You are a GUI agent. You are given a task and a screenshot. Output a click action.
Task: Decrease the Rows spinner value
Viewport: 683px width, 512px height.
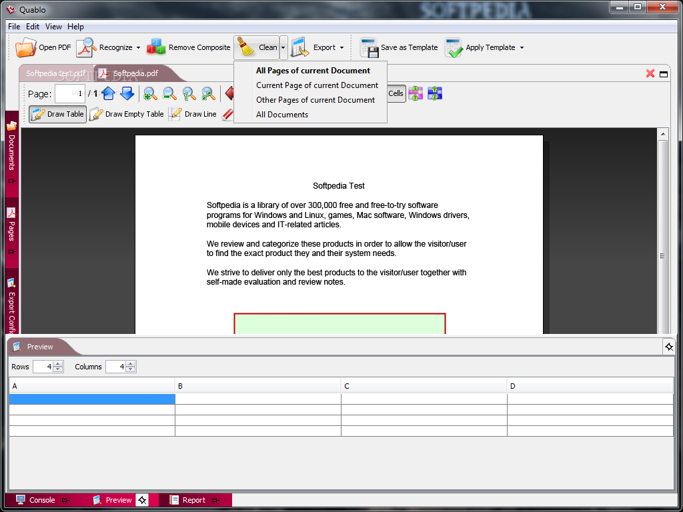[58, 369]
